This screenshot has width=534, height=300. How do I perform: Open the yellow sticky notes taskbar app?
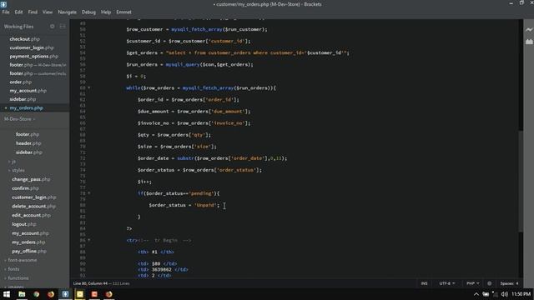[80, 294]
